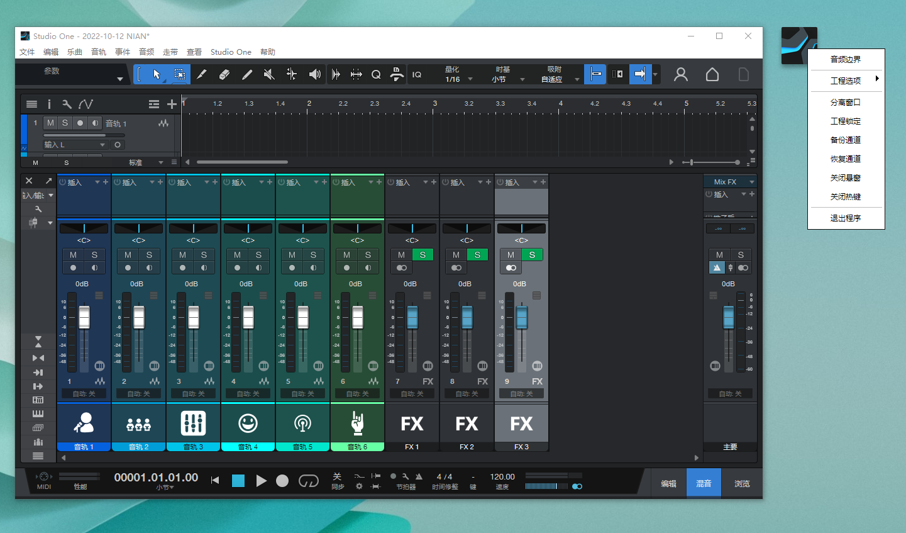Open the 音轨 menu
906x533 pixels.
99,52
